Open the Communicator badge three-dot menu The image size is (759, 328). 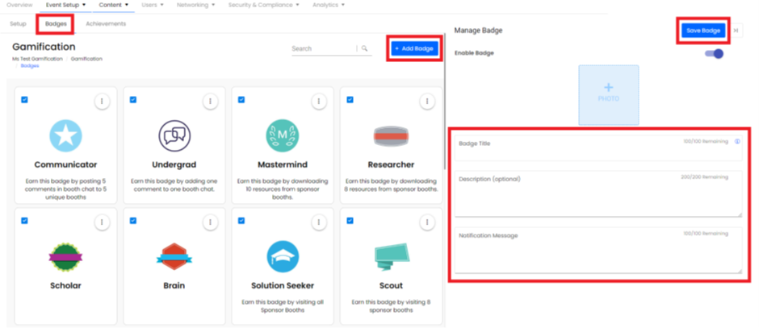102,101
